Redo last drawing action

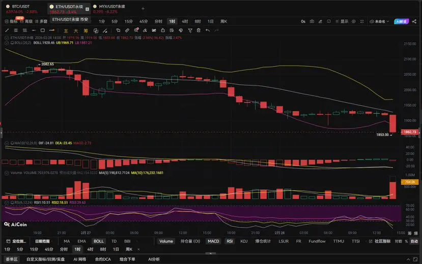(x=216, y=30)
